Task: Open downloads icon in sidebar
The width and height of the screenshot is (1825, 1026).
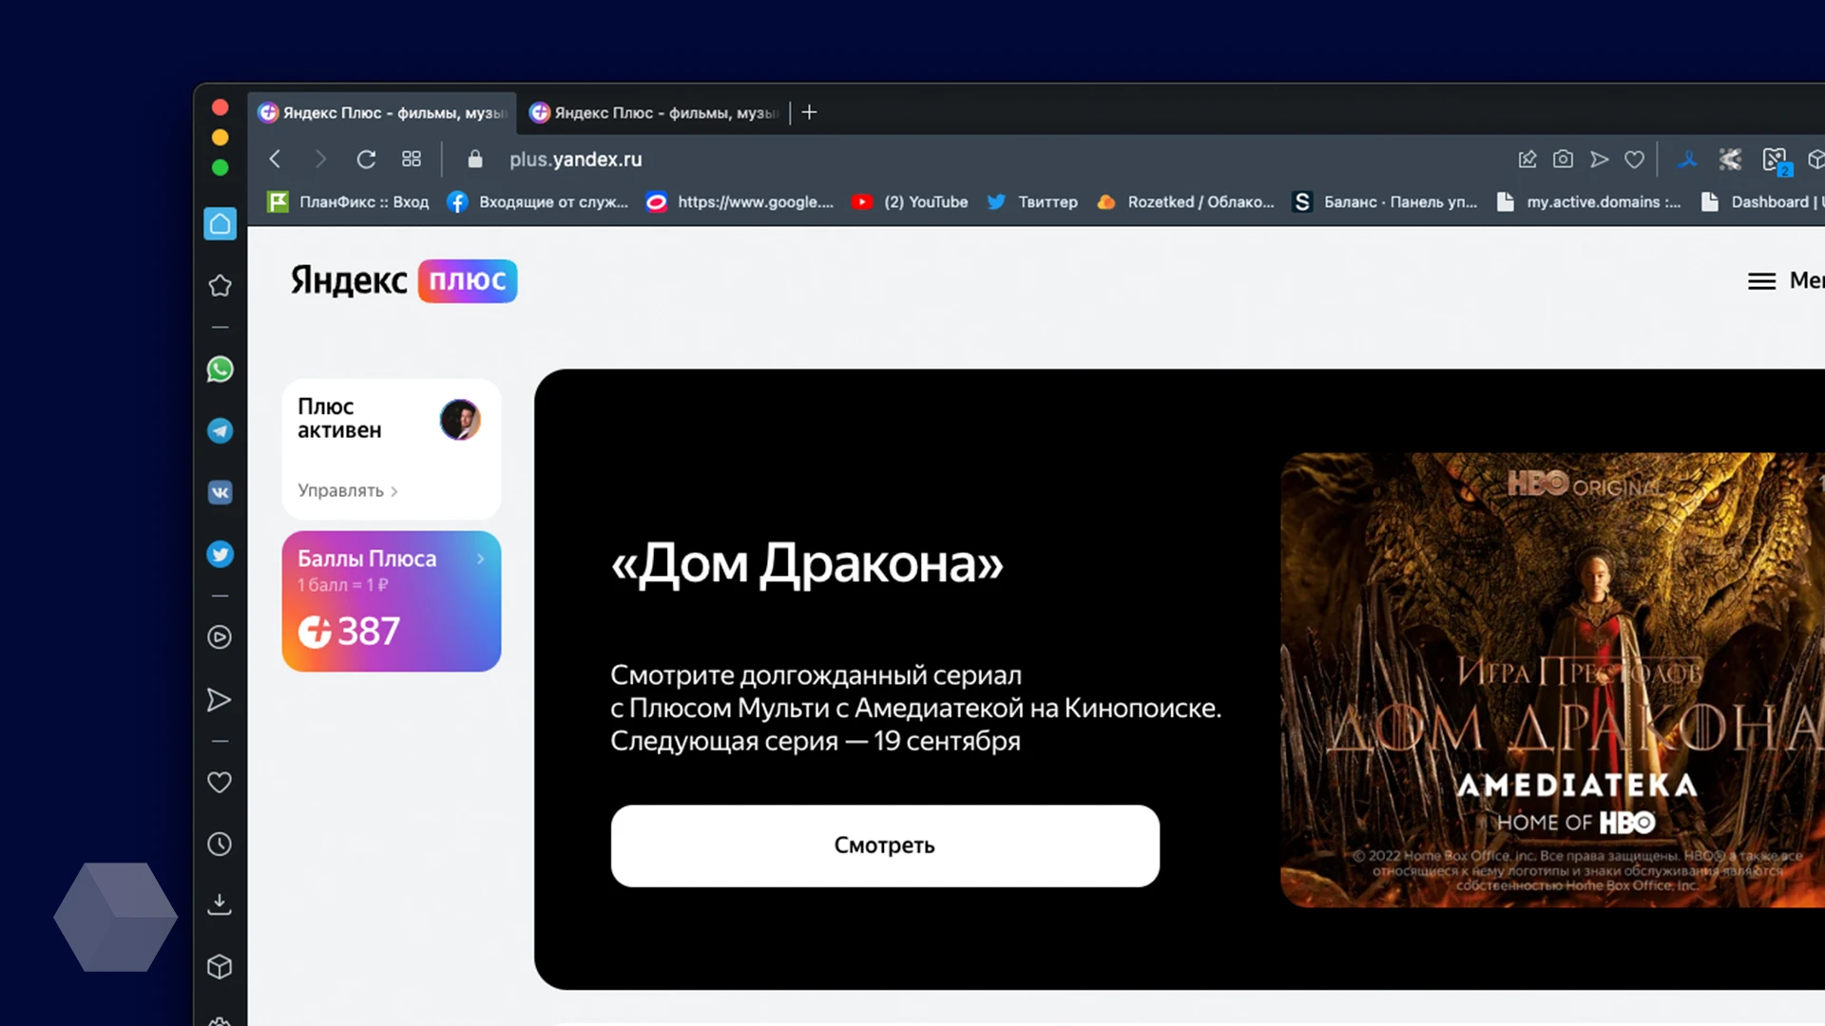Action: pyautogui.click(x=220, y=904)
